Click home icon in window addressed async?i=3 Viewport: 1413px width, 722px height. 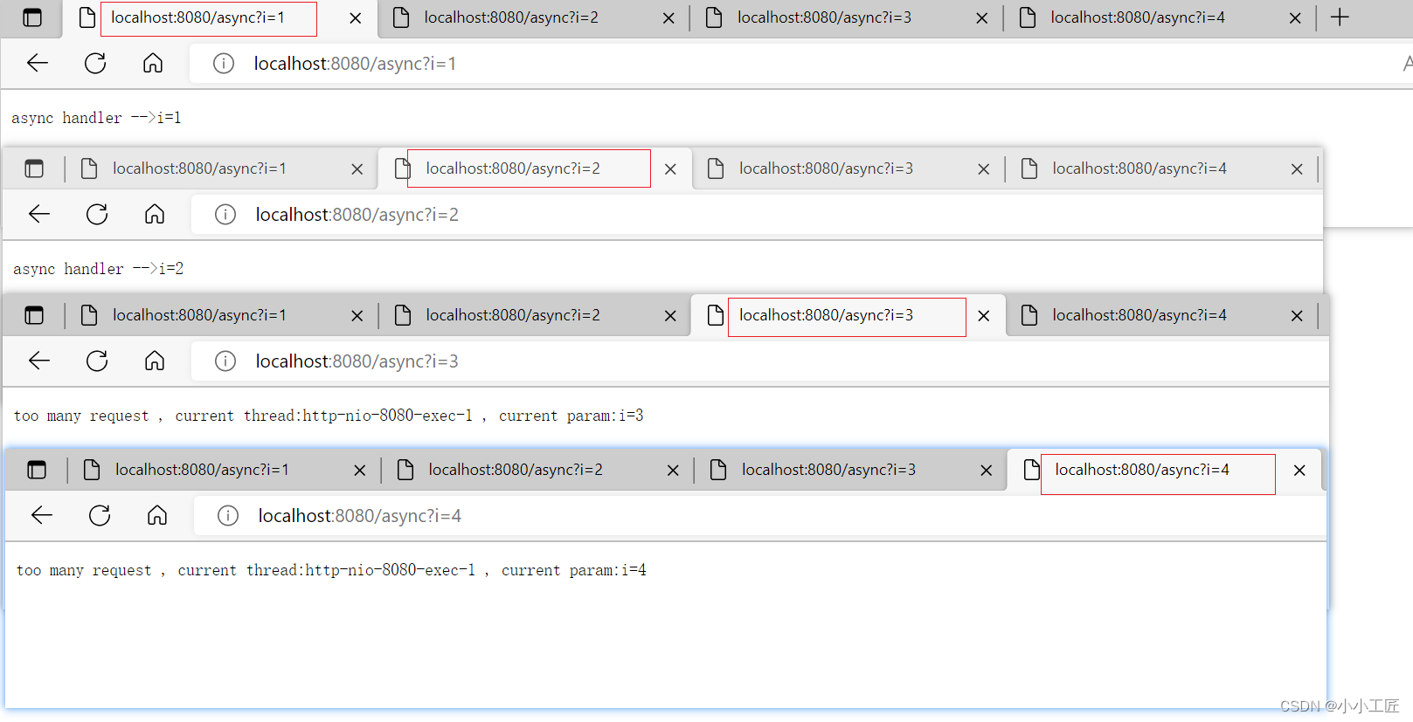click(x=155, y=361)
